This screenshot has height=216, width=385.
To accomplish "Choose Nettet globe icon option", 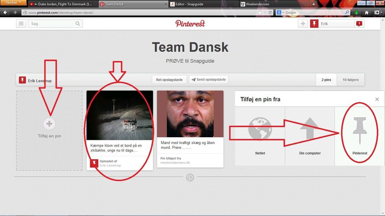I will click(260, 129).
